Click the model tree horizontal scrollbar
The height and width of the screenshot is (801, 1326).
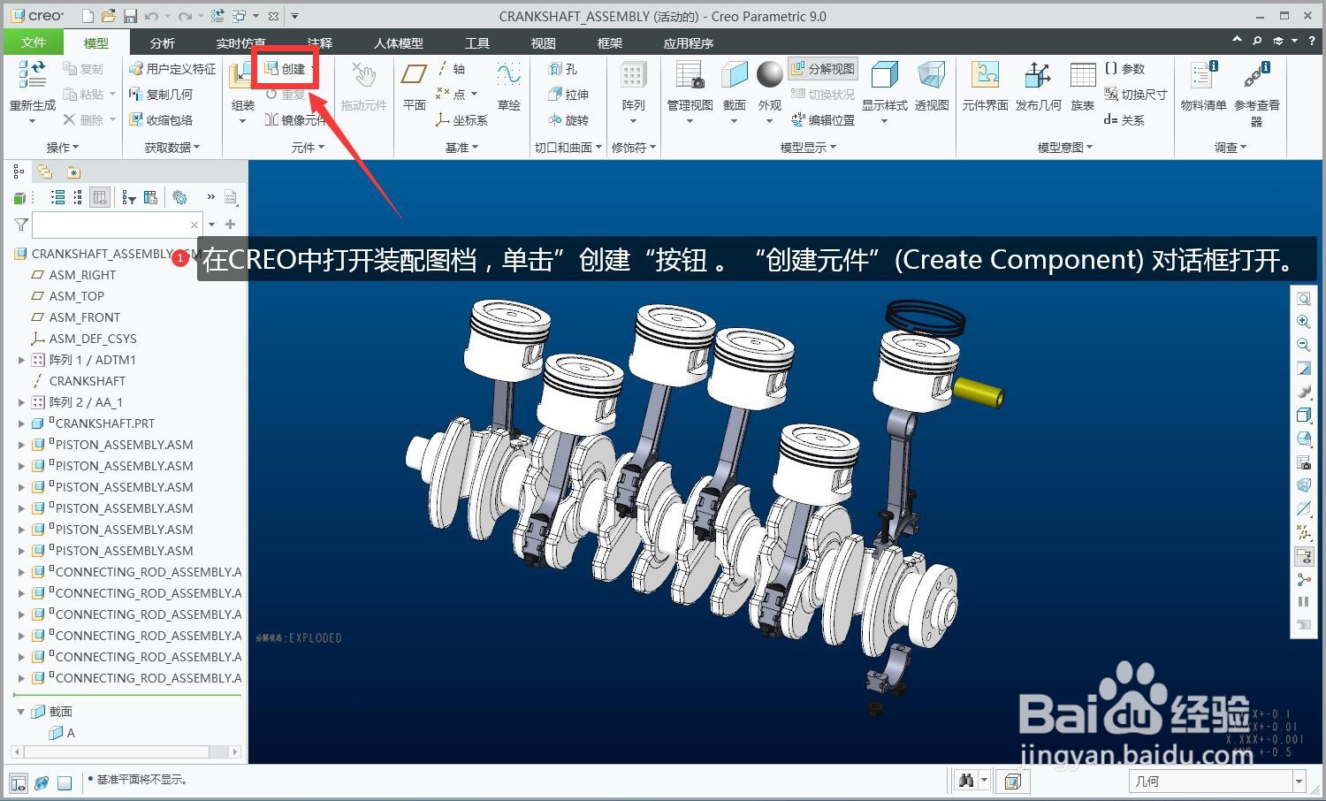126,751
